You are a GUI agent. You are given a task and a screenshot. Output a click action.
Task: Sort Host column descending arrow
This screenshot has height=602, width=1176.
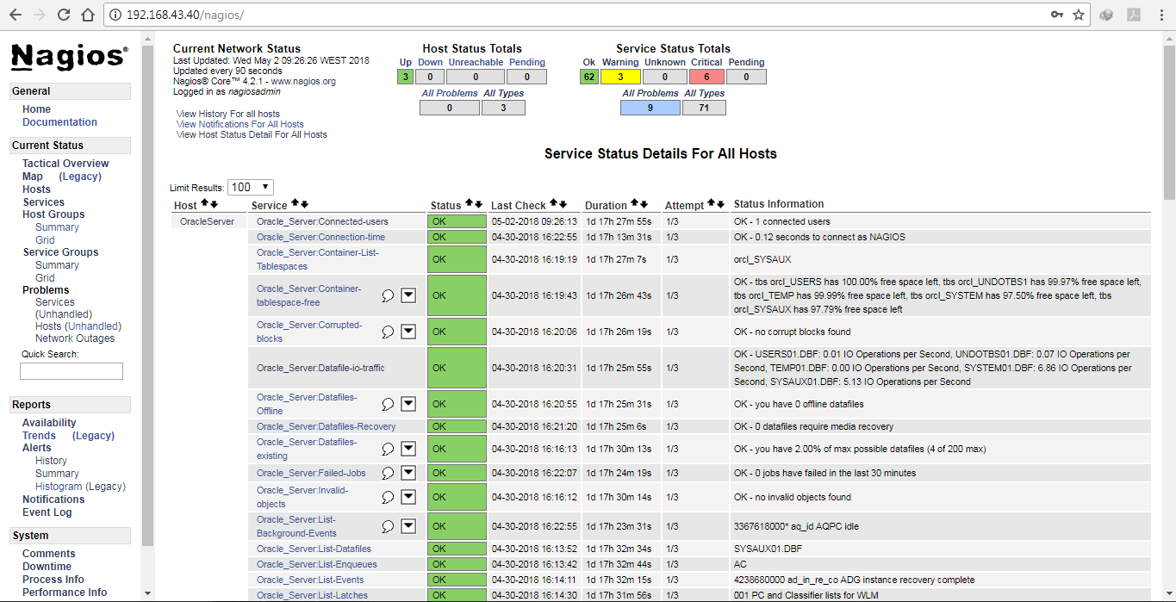coord(214,203)
